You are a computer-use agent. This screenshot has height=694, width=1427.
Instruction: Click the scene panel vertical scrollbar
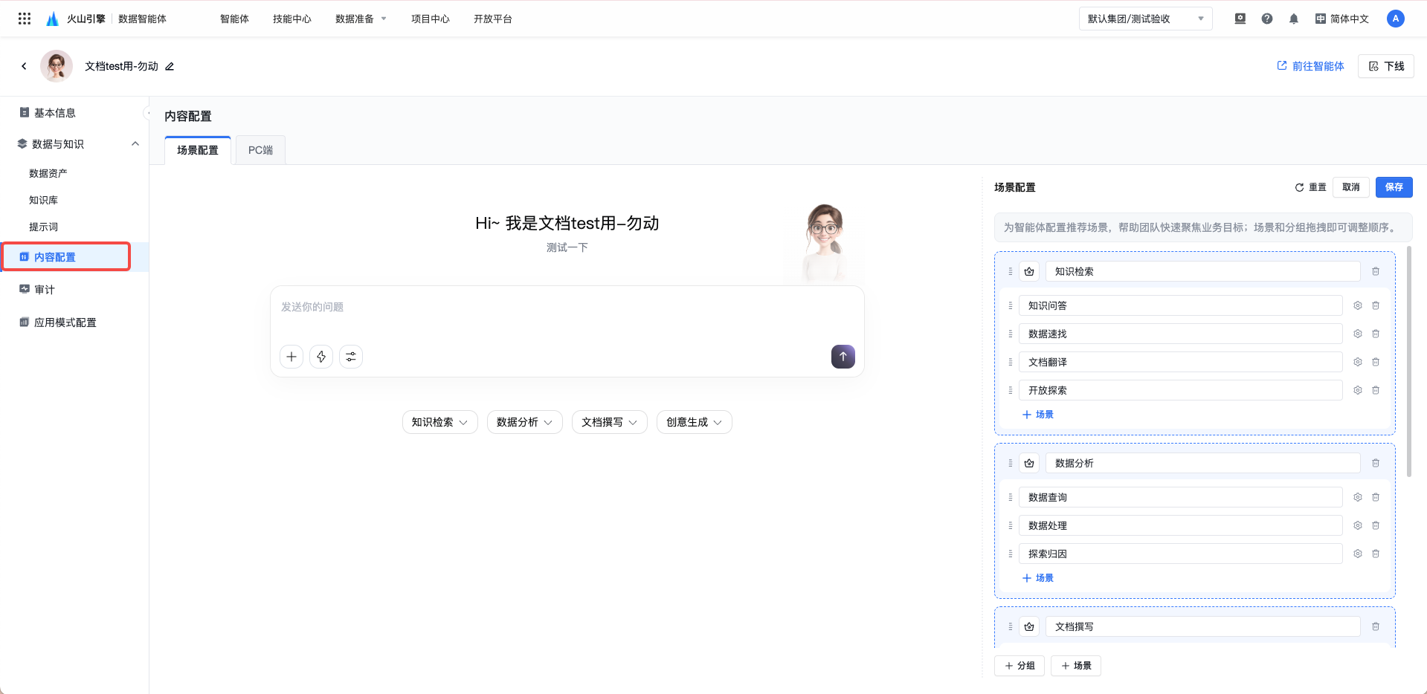pyautogui.click(x=1408, y=361)
